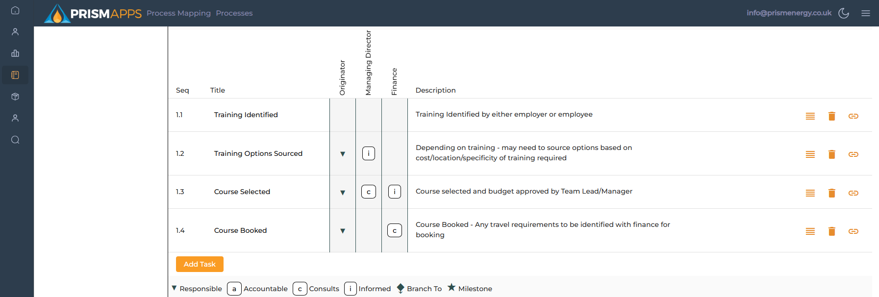This screenshot has width=879, height=297.
Task: Open the hamburger menu at top right
Action: (x=865, y=13)
